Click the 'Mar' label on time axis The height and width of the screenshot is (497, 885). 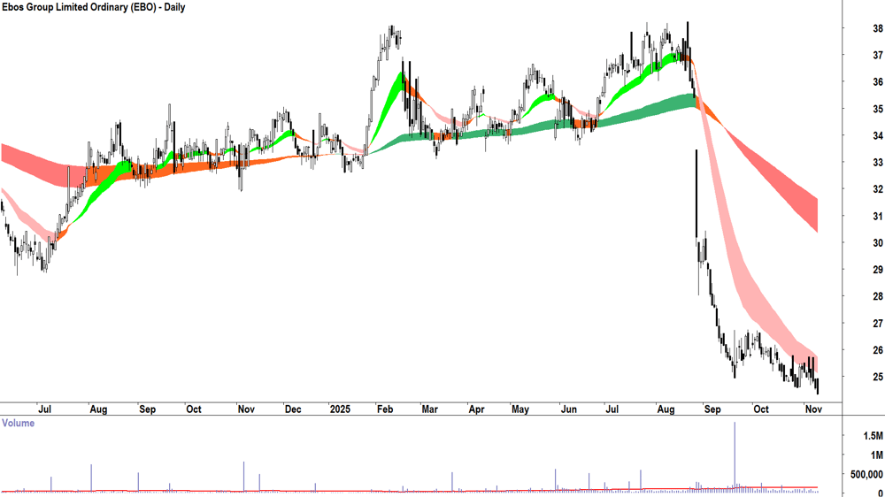pyautogui.click(x=429, y=409)
